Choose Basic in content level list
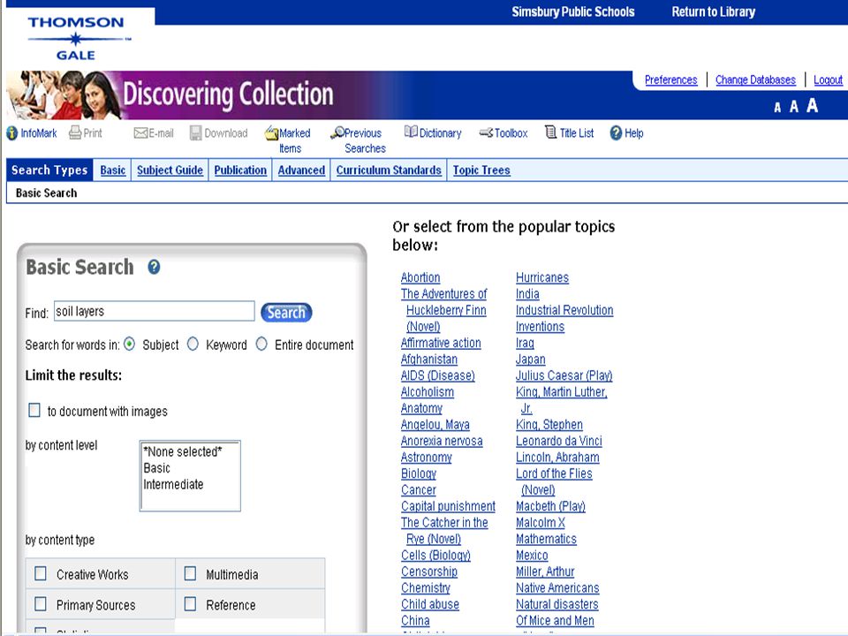This screenshot has height=636, width=848. tap(157, 468)
